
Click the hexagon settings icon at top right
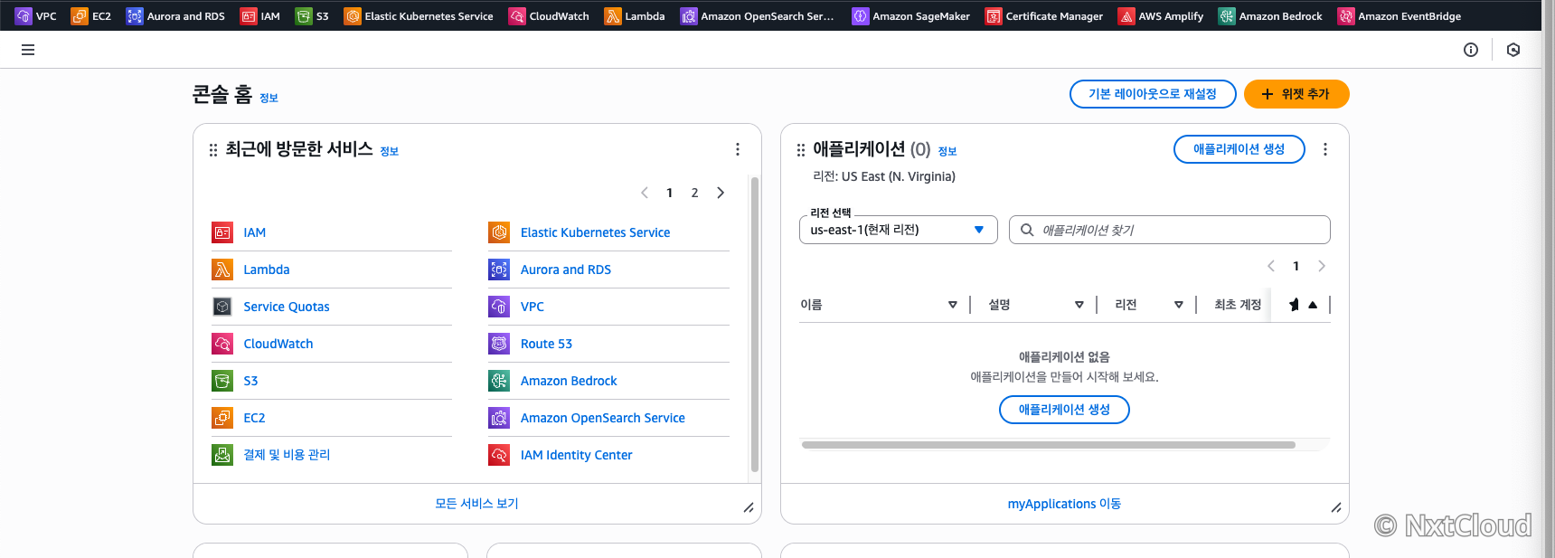click(x=1513, y=50)
